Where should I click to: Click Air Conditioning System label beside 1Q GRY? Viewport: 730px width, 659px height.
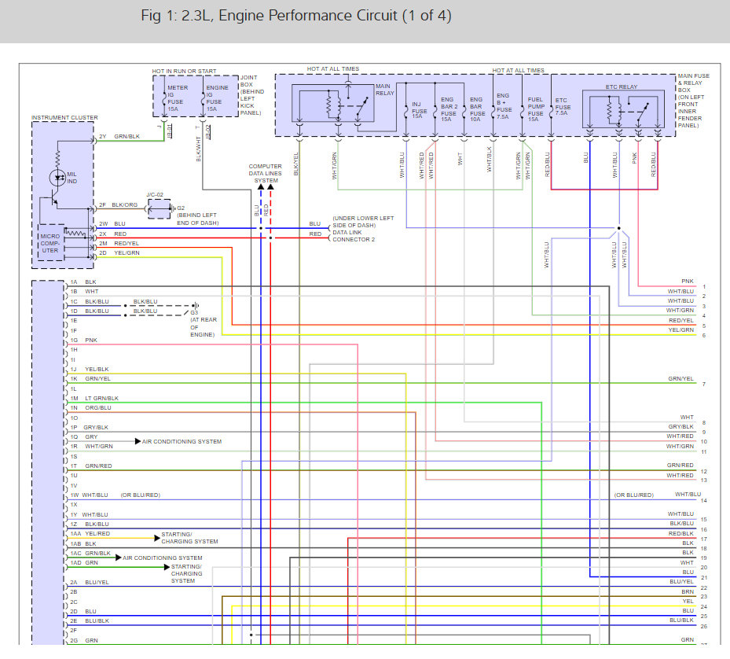tap(182, 442)
